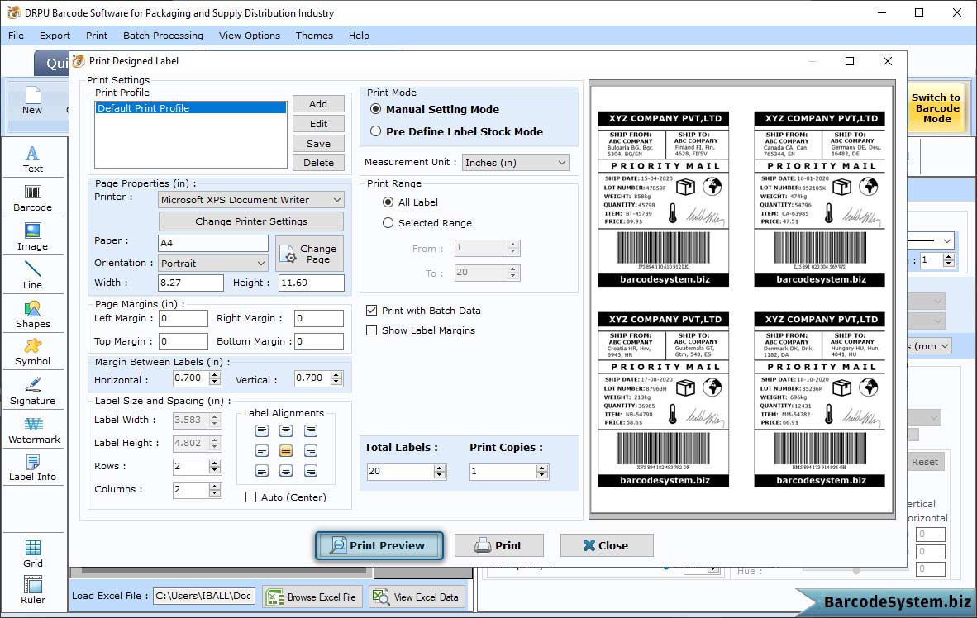Image resolution: width=977 pixels, height=618 pixels.
Task: Click the Left Margin field
Action: (x=183, y=318)
